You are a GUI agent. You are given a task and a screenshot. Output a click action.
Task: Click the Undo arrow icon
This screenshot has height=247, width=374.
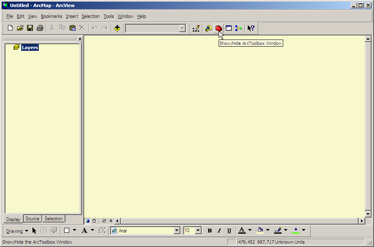(x=95, y=28)
